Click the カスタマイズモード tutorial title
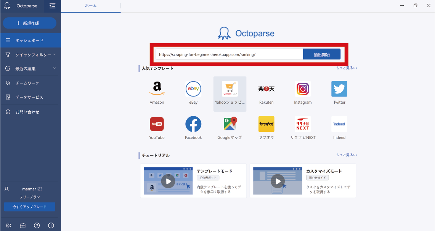Viewport: 435px width, 231px height. pyautogui.click(x=324, y=171)
